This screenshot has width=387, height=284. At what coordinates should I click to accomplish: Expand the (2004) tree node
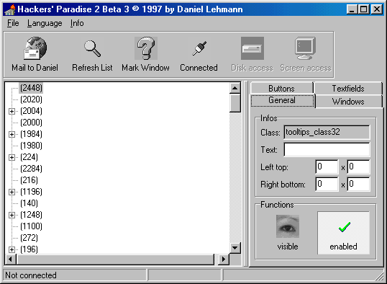(x=12, y=111)
